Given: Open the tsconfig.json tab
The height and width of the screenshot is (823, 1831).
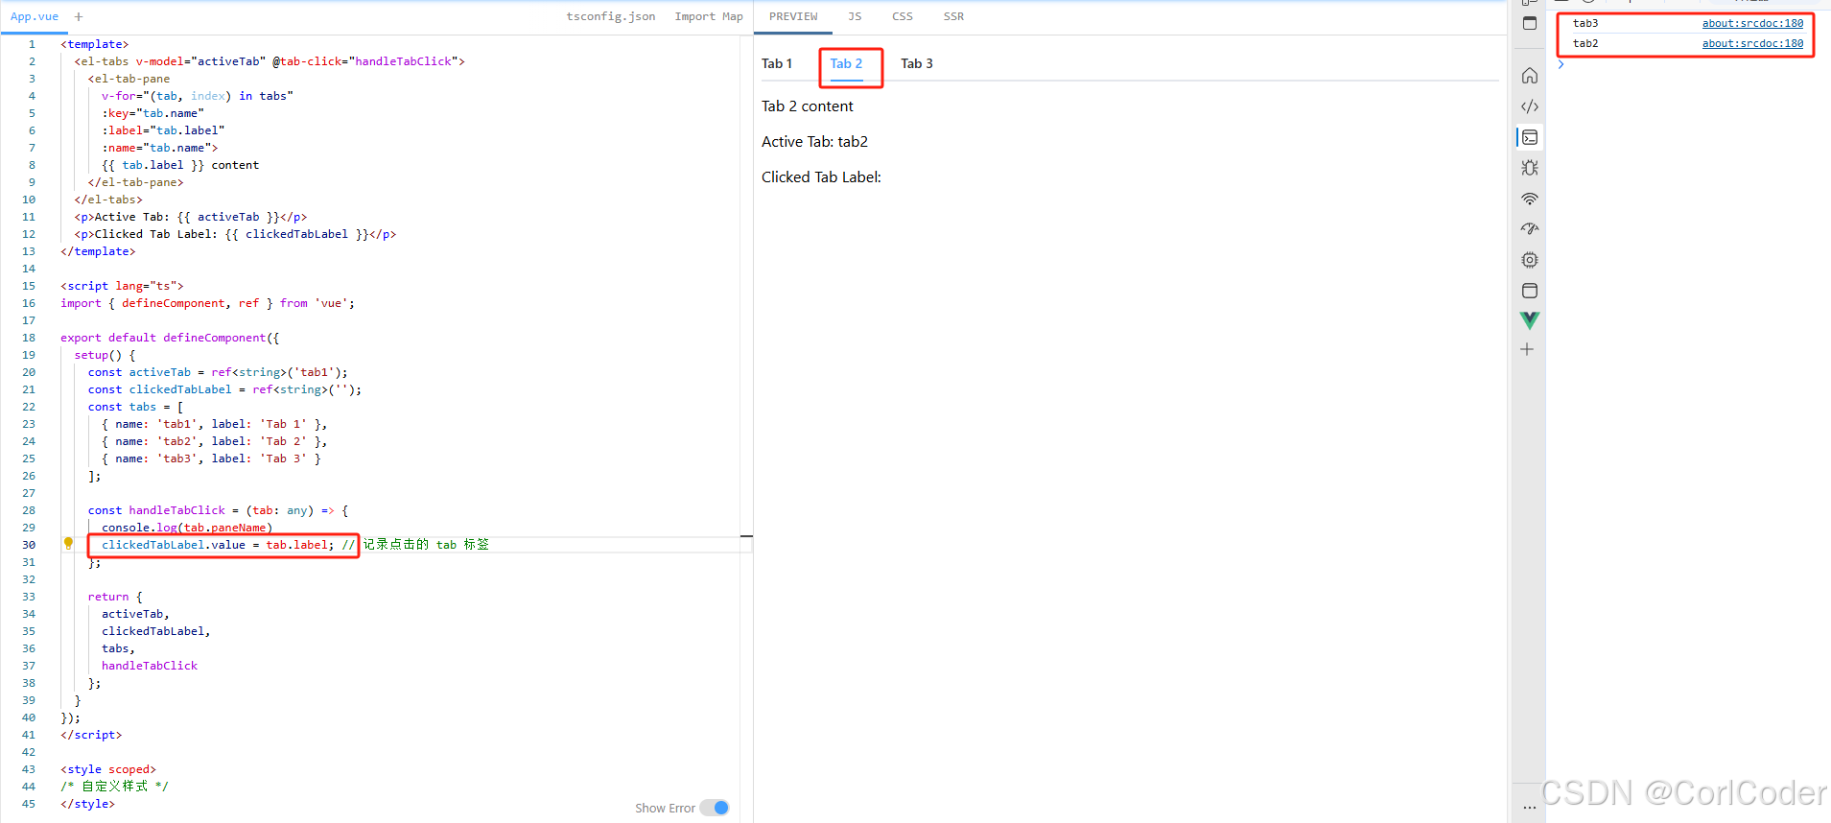Looking at the screenshot, I should [x=611, y=16].
